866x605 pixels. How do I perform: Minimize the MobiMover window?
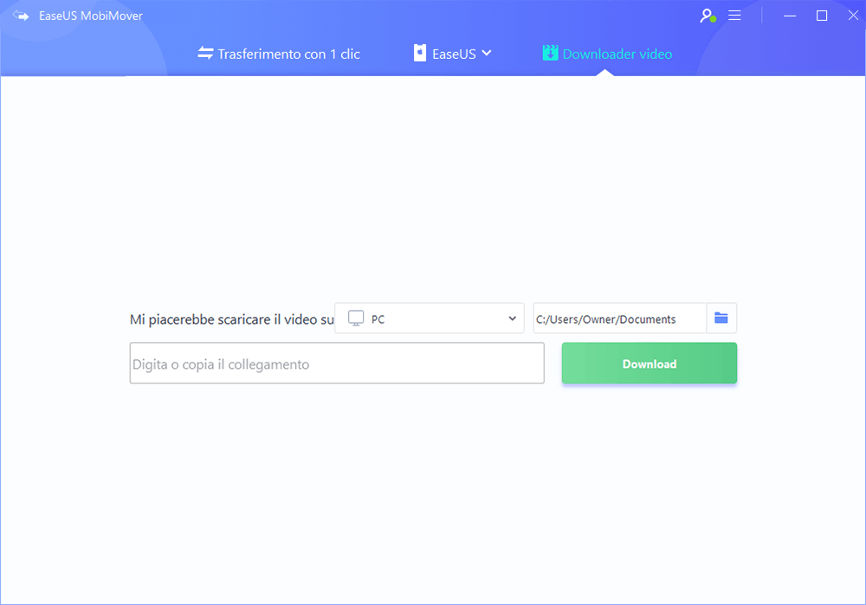(790, 16)
